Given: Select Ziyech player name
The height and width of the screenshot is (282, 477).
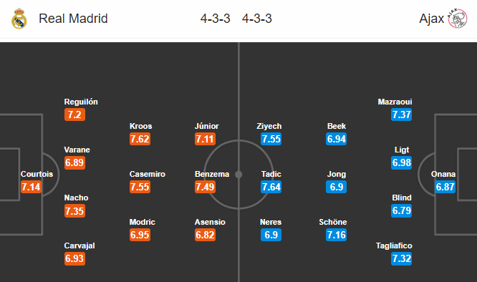Looking at the screenshot, I should [x=269, y=126].
